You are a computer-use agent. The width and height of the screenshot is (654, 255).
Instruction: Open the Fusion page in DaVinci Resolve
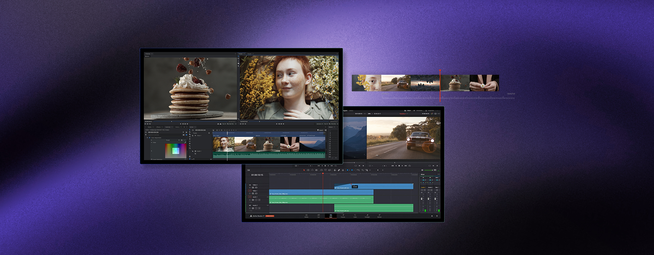pyautogui.click(x=343, y=216)
